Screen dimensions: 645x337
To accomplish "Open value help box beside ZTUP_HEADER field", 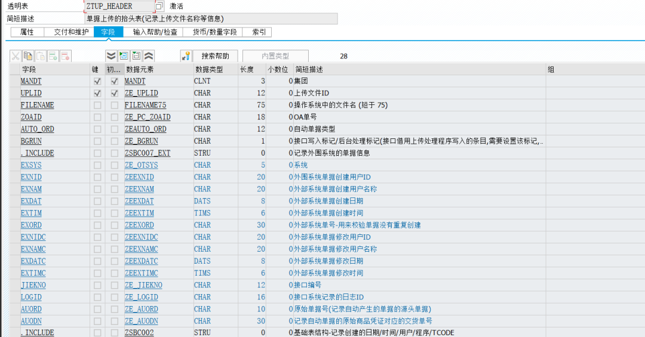I will pos(159,6).
